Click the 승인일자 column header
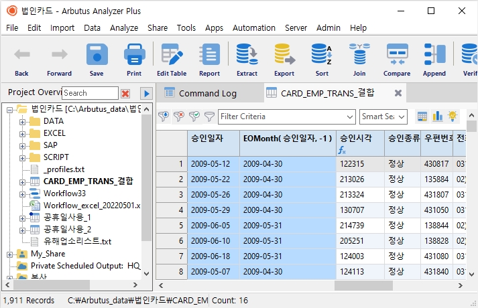This screenshot has height=308, width=478. click(x=213, y=143)
